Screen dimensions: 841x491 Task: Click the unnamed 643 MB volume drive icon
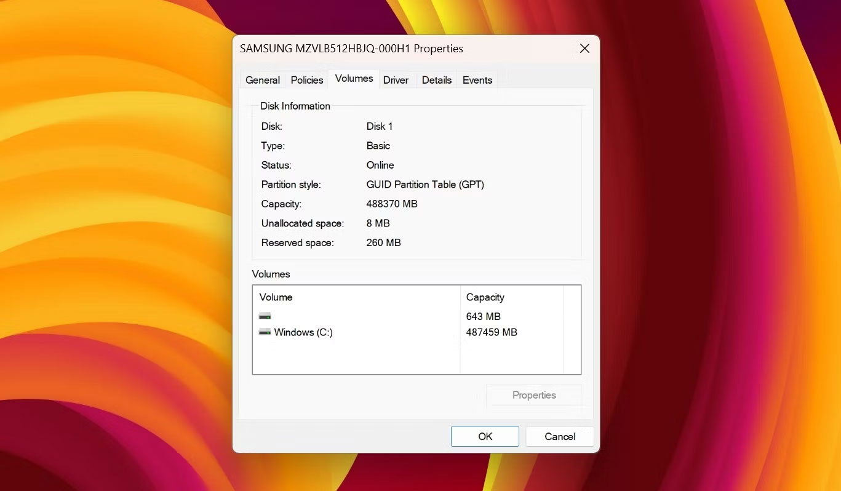[265, 316]
